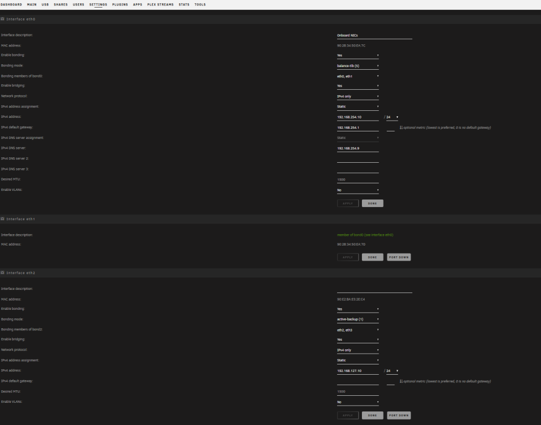This screenshot has height=425, width=541.
Task: Open the Tools tab
Action: tap(200, 4)
